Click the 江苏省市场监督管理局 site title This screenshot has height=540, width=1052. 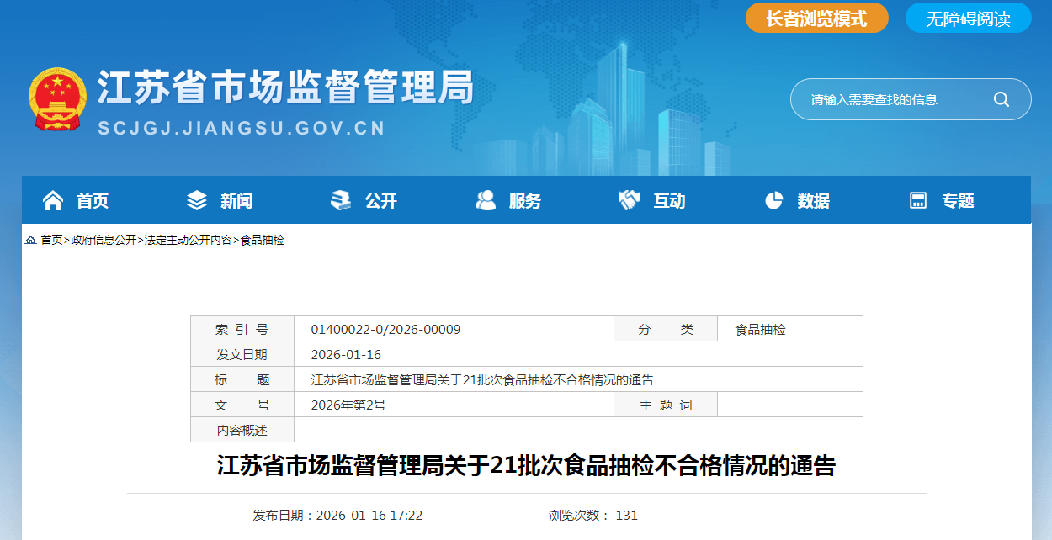point(286,88)
